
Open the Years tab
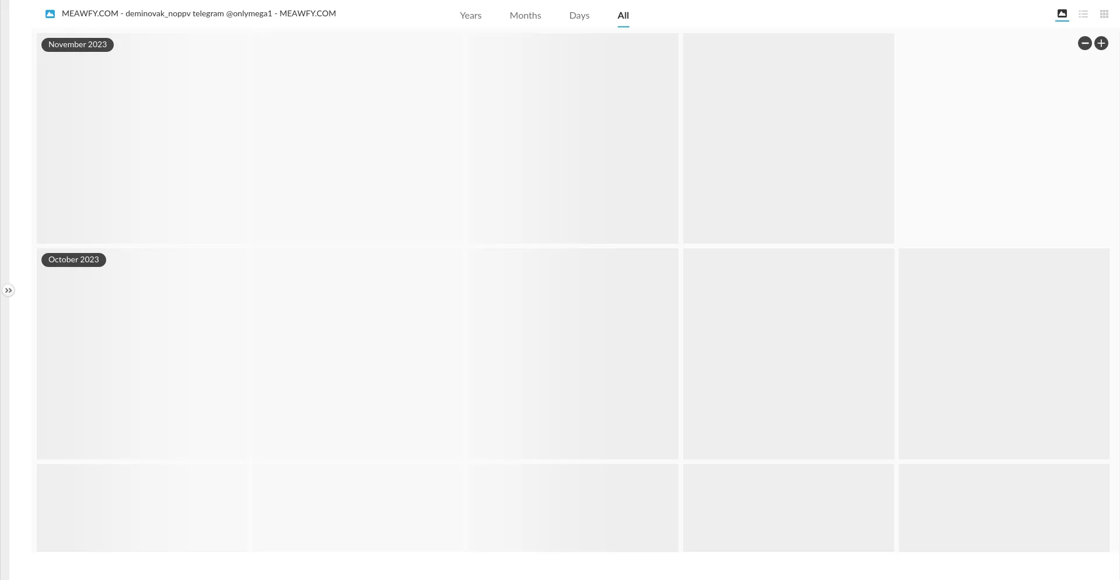[x=470, y=16]
